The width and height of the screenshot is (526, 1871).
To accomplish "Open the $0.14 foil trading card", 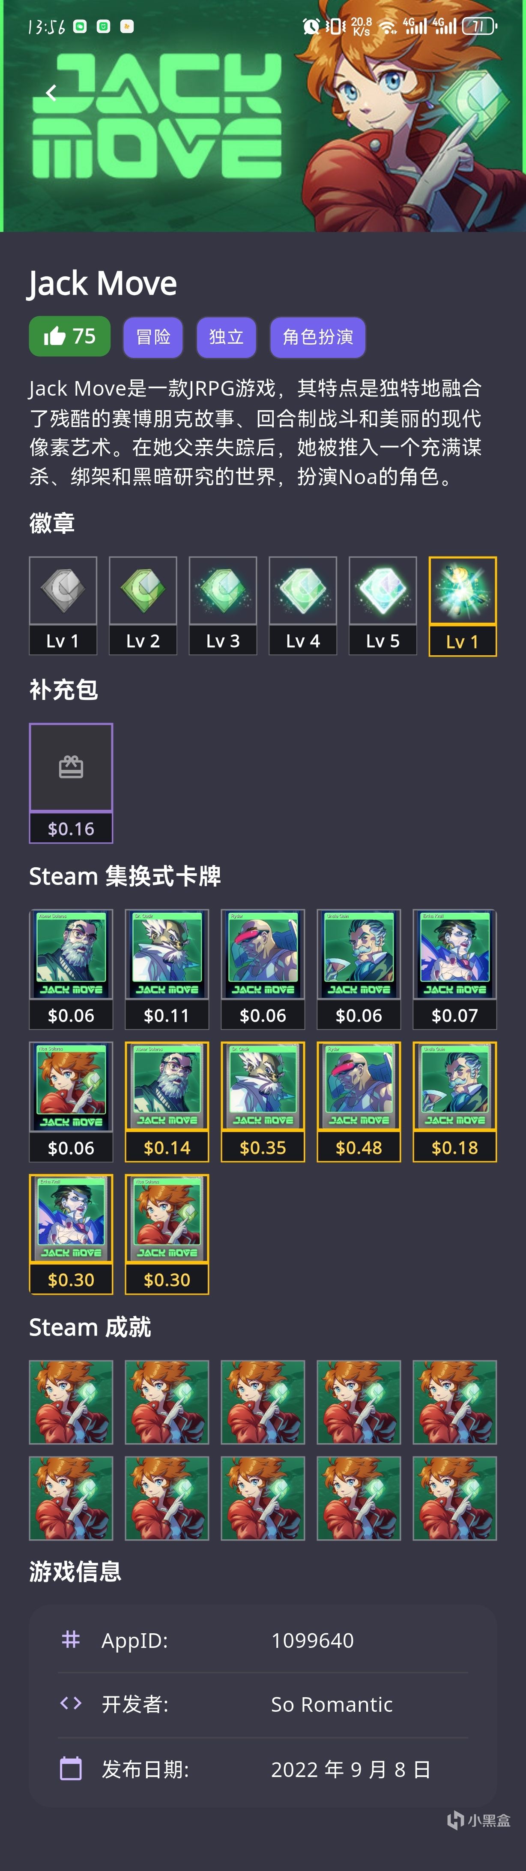I will [x=167, y=1101].
